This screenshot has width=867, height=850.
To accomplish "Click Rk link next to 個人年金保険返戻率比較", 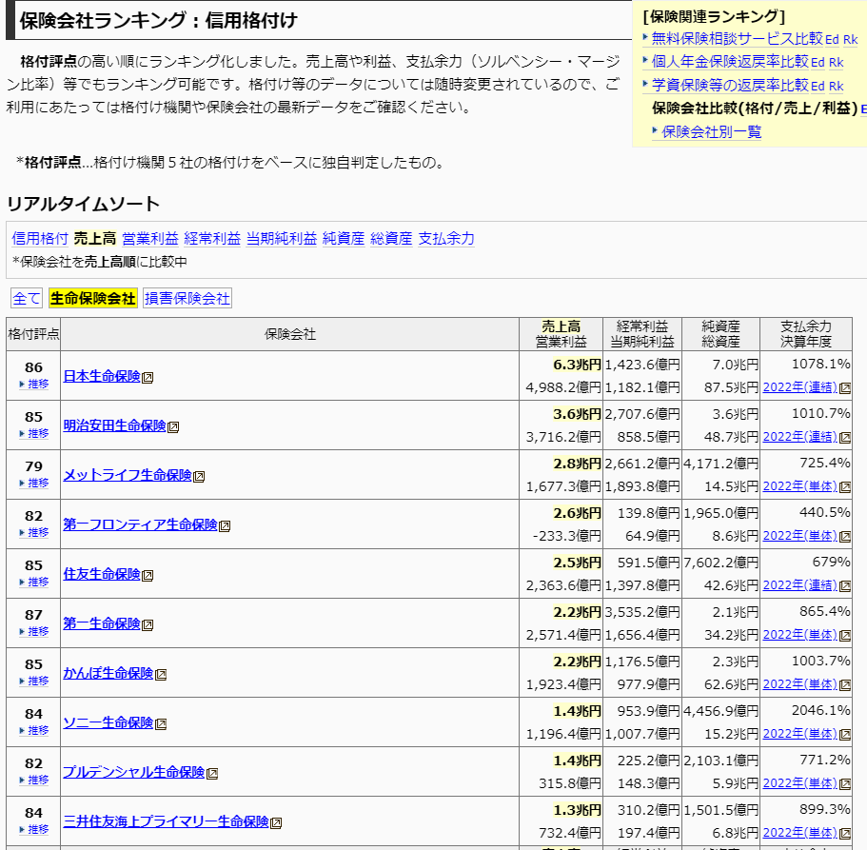I will pyautogui.click(x=836, y=63).
